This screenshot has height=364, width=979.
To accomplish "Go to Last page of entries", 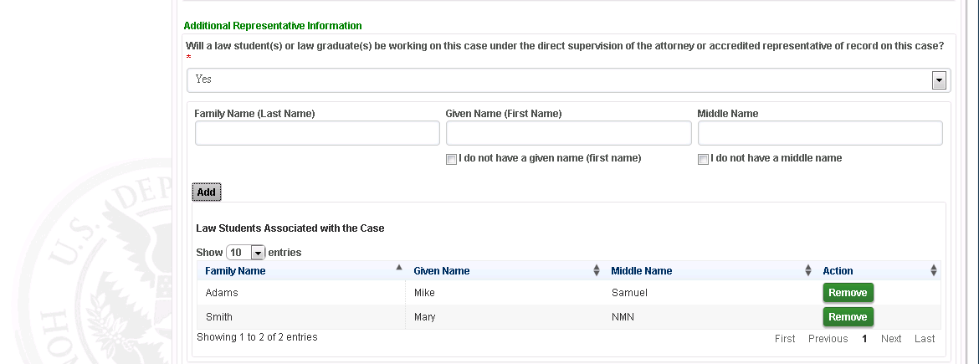I will coord(925,339).
